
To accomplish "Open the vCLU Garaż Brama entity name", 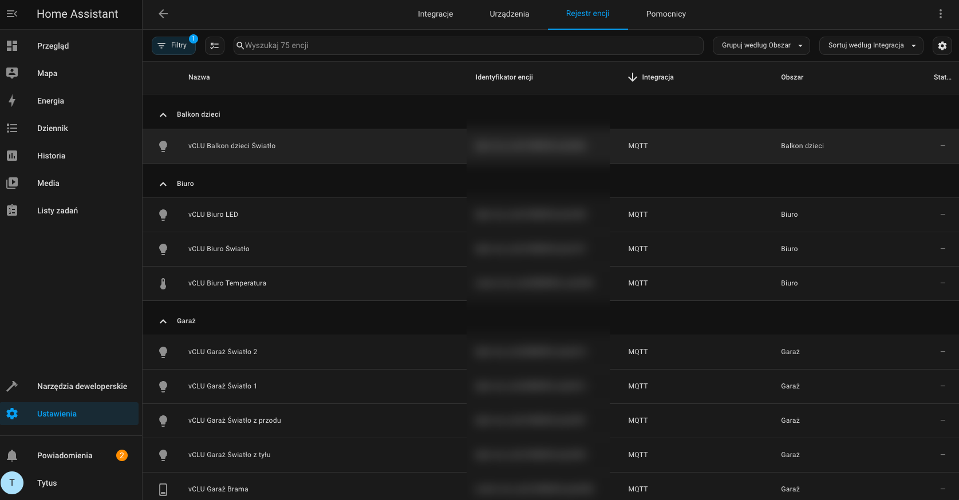I will click(x=218, y=489).
